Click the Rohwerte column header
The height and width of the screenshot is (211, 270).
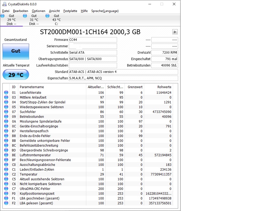pos(164,87)
